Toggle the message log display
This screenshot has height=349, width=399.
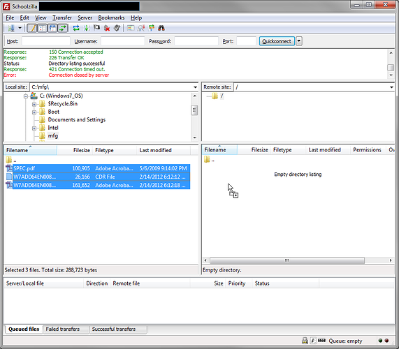tap(32, 28)
